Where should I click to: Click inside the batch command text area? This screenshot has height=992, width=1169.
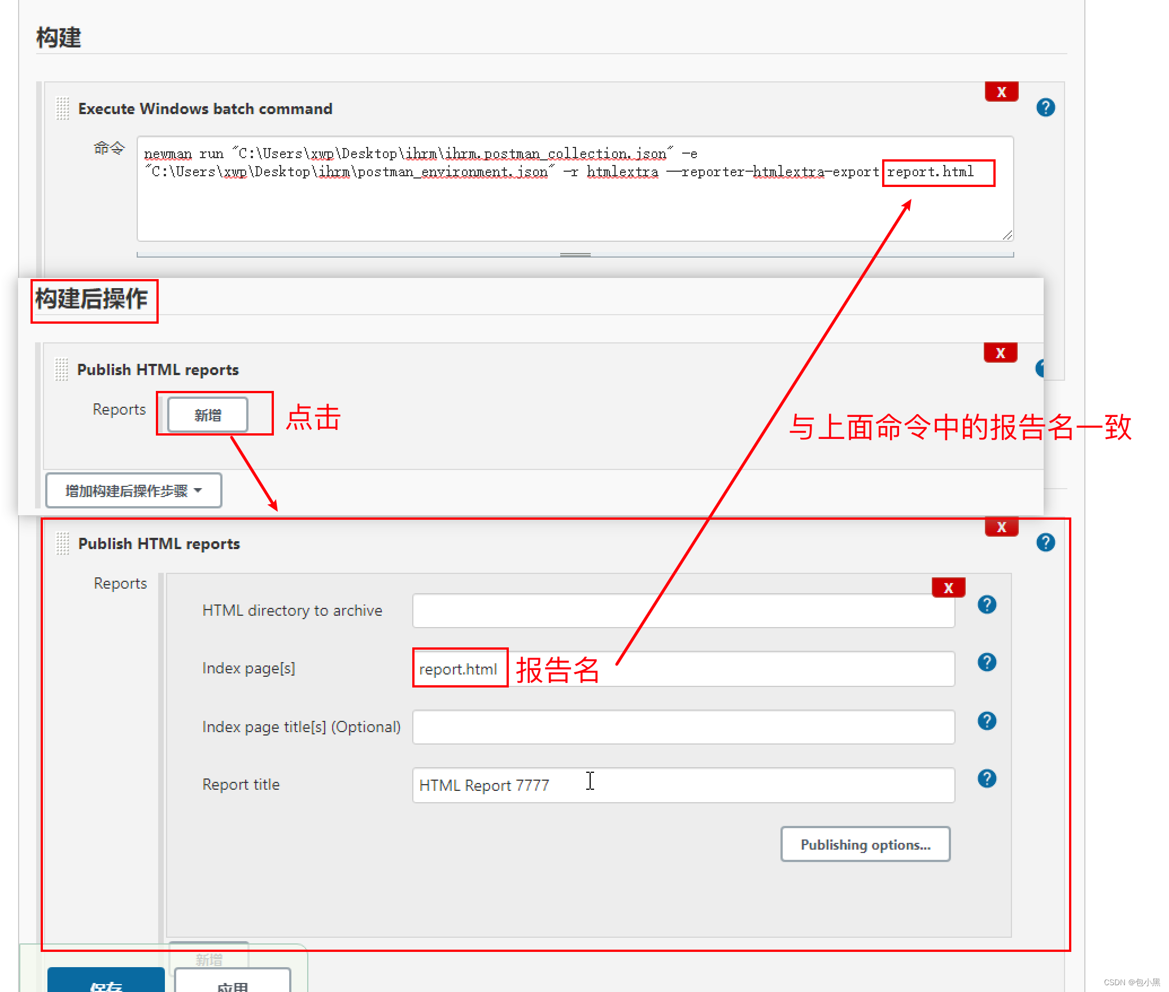pyautogui.click(x=575, y=189)
